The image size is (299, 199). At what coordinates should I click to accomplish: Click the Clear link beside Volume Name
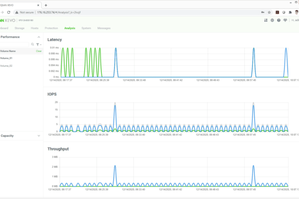(39, 51)
